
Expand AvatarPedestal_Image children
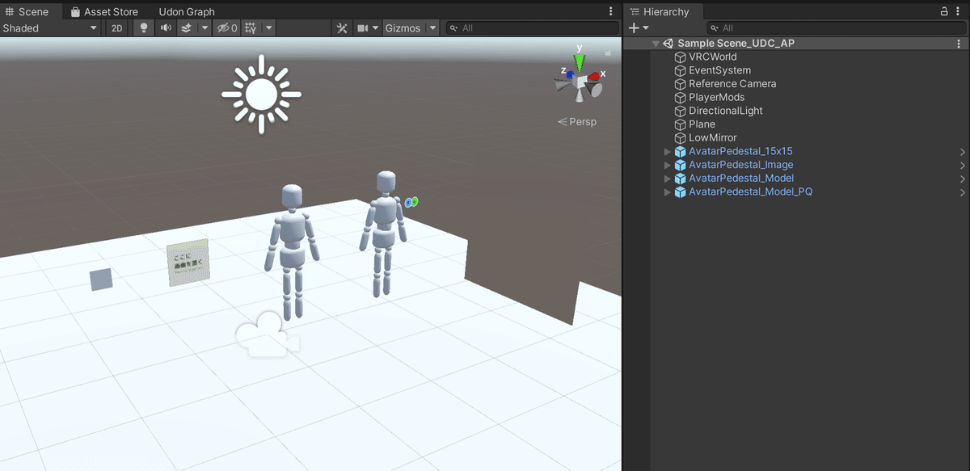point(667,165)
